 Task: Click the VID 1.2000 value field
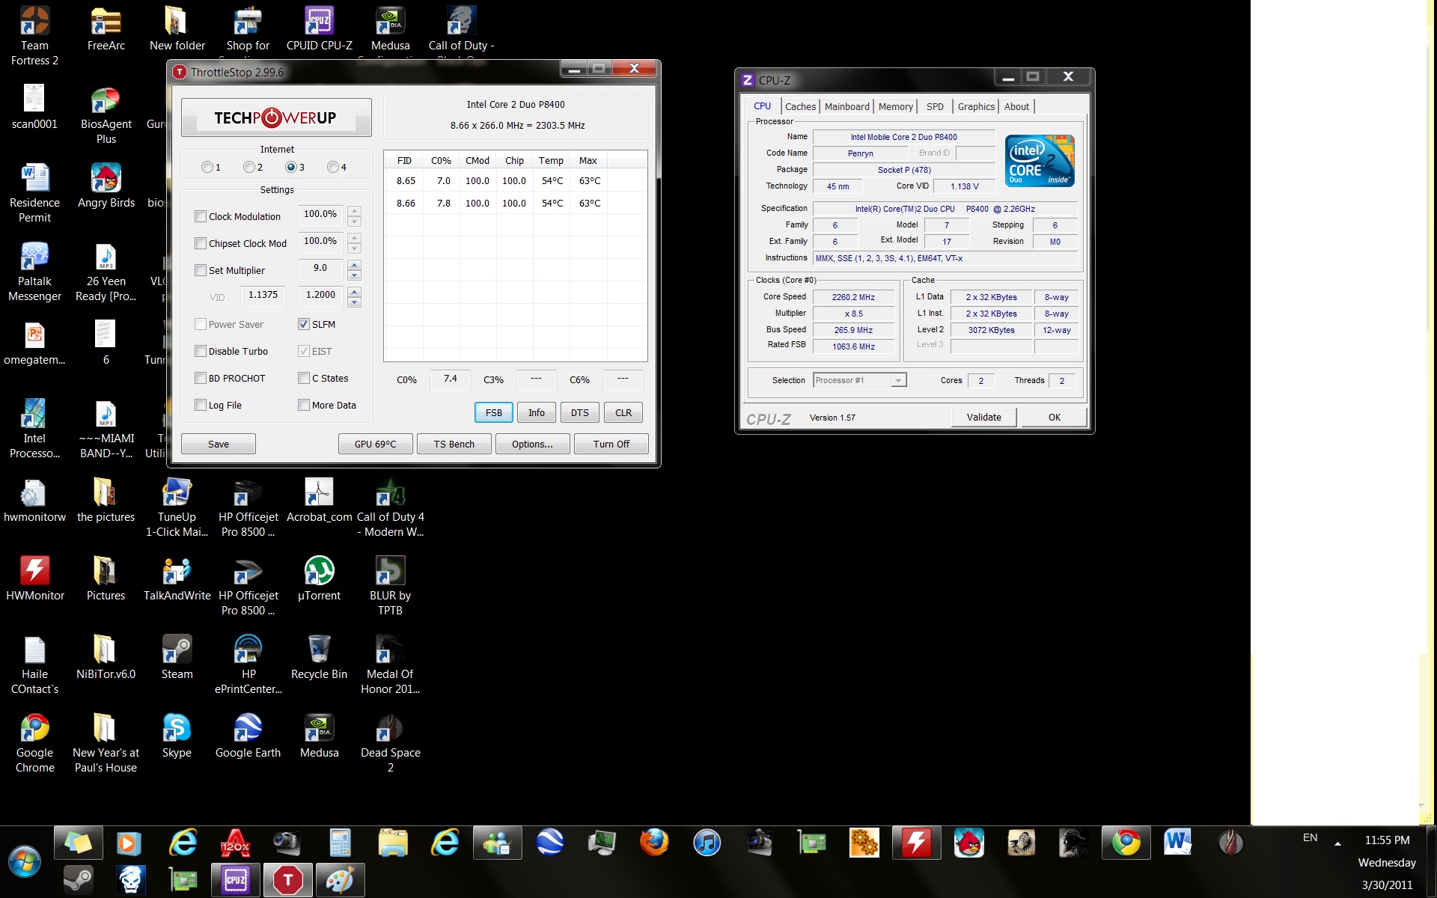(x=320, y=295)
